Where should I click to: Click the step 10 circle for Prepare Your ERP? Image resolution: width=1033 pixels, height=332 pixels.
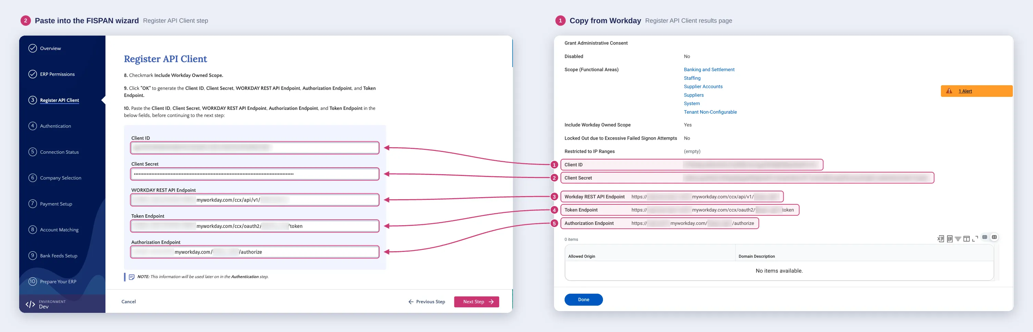33,281
